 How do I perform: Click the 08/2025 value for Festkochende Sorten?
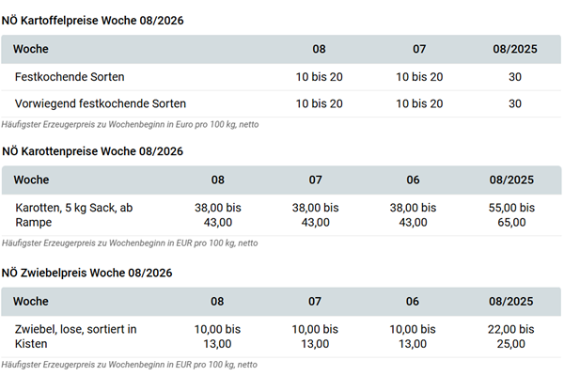tap(514, 76)
